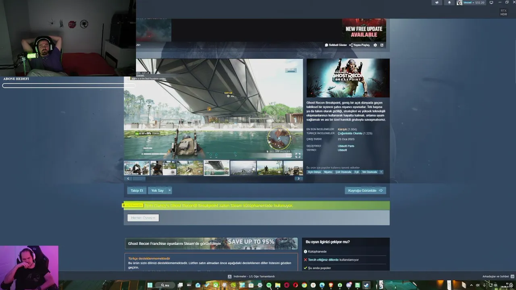The width and height of the screenshot is (516, 290).
Task: Click the 23 Oca 2023 release date
Action: coord(345,139)
